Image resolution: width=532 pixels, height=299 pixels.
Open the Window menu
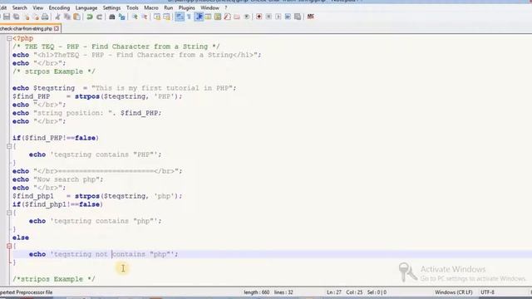(x=209, y=7)
